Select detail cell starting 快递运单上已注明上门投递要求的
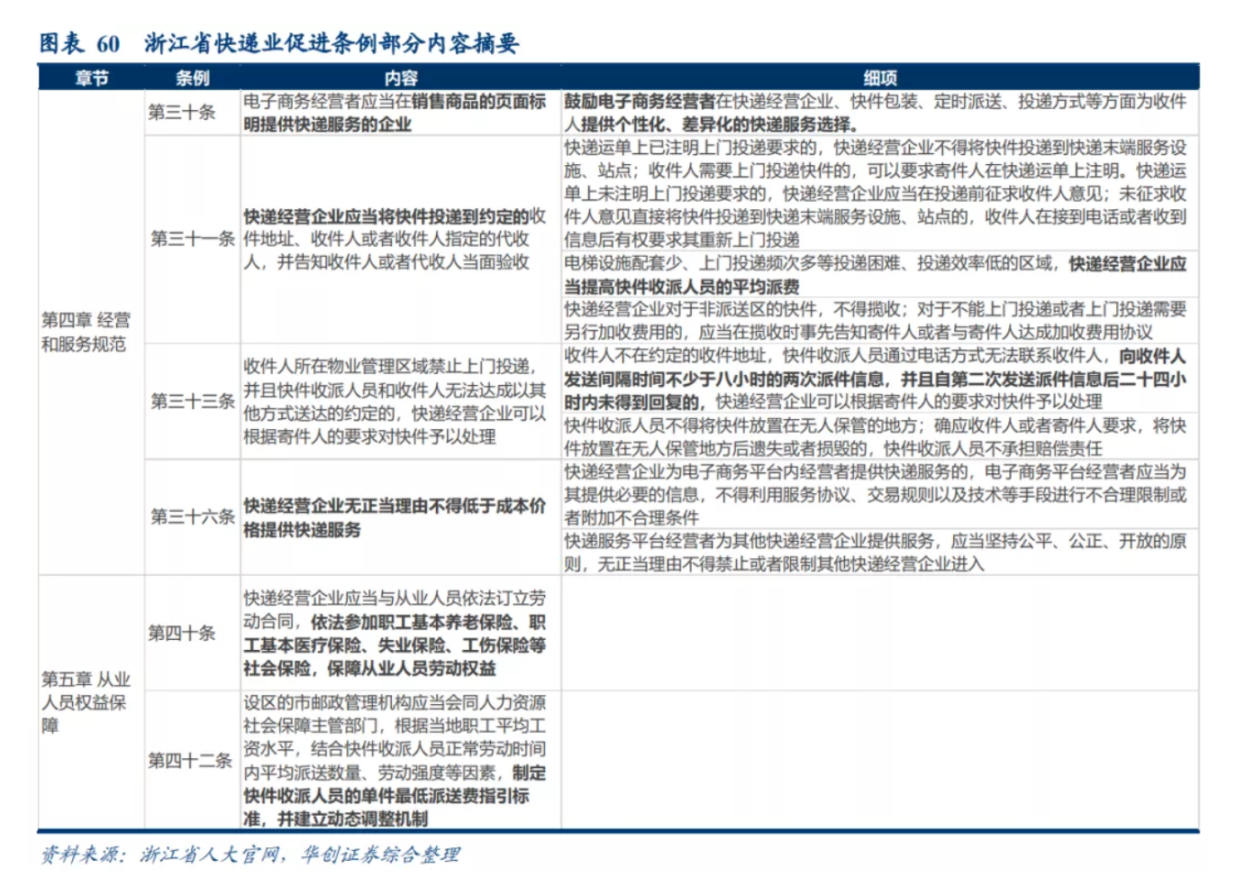The height and width of the screenshot is (887, 1245). coord(879,193)
